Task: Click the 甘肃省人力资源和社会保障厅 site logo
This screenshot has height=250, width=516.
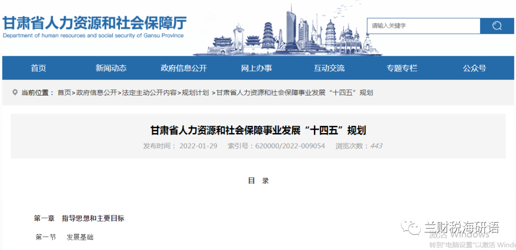Action: pyautogui.click(x=95, y=27)
